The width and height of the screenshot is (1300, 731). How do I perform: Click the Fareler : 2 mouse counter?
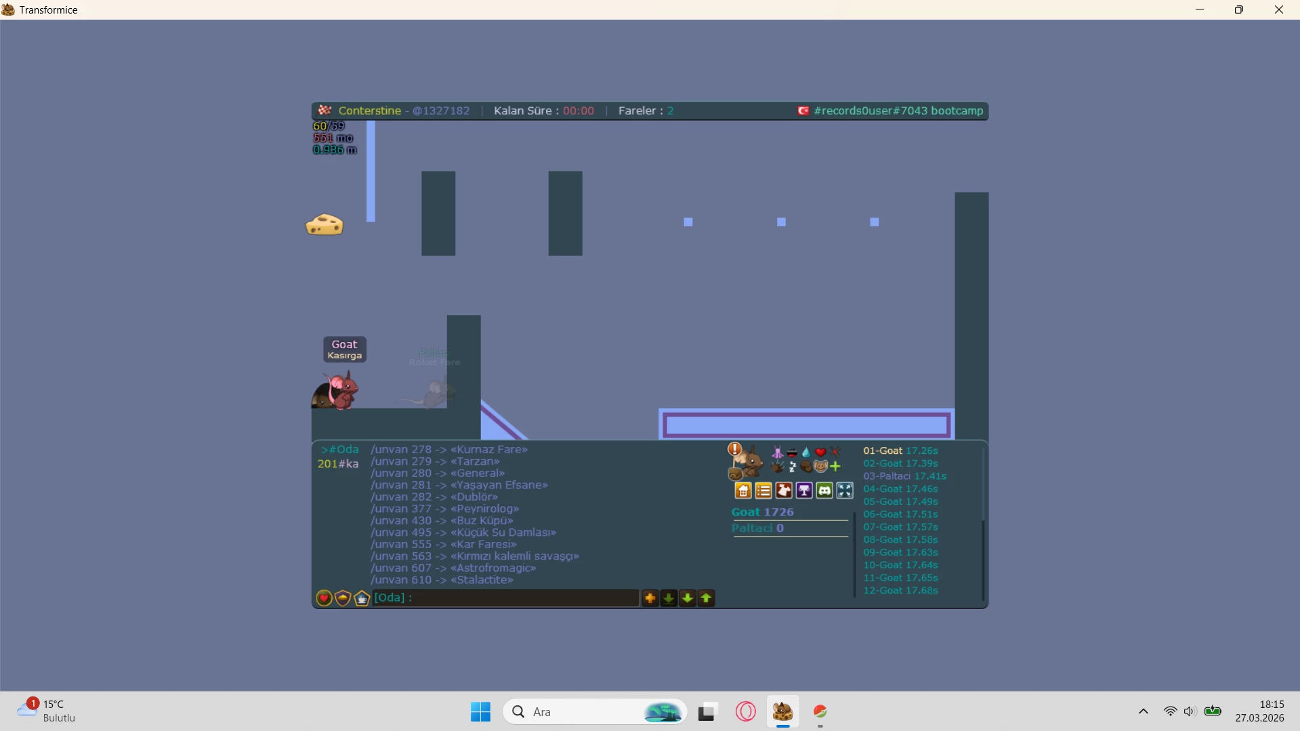tap(646, 110)
